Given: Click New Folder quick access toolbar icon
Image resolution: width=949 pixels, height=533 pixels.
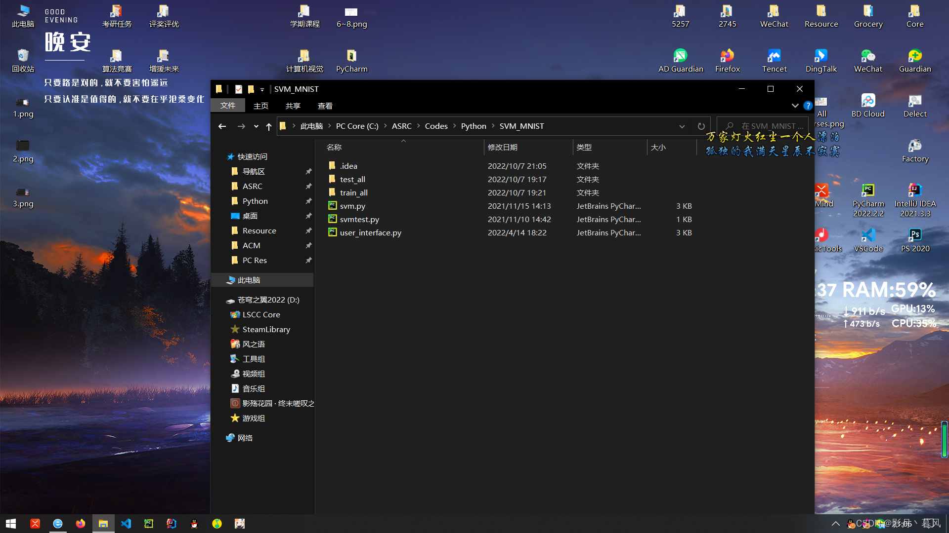Looking at the screenshot, I should (x=251, y=89).
